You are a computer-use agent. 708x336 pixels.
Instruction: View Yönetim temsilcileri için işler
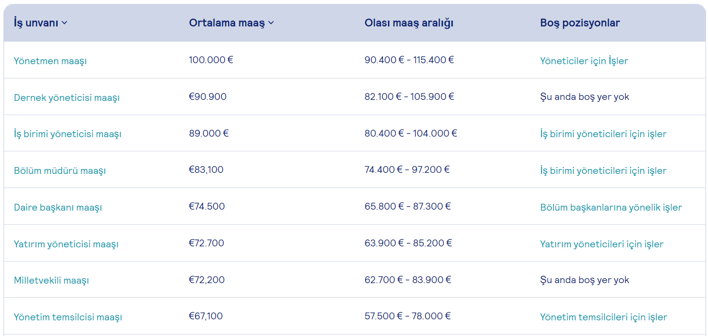click(x=604, y=317)
